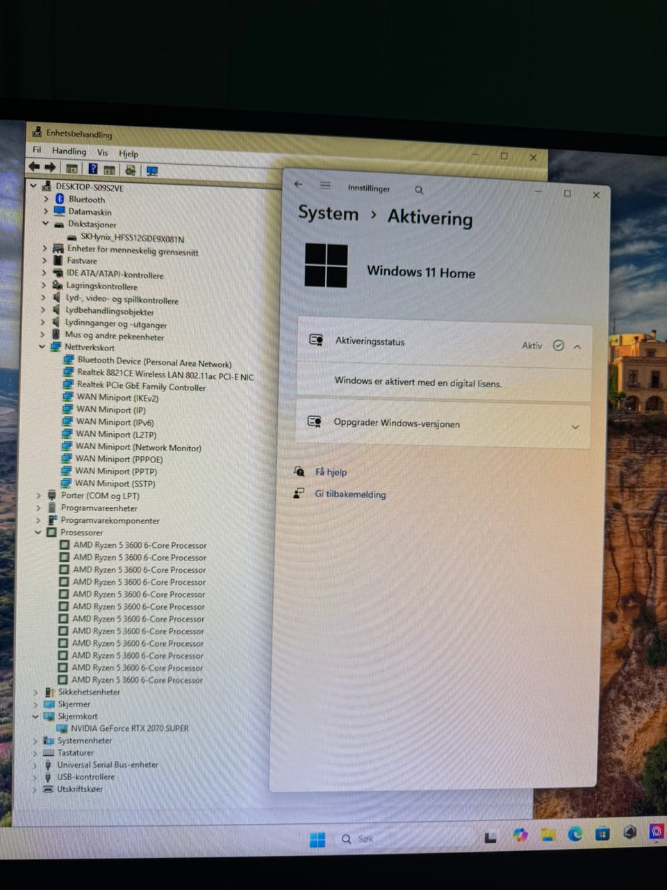Click the Task View icon on taskbar
The image size is (667, 890).
tap(491, 837)
